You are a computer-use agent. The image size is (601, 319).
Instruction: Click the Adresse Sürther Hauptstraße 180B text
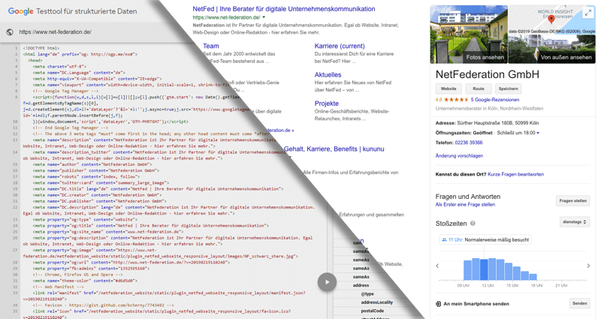click(x=487, y=123)
